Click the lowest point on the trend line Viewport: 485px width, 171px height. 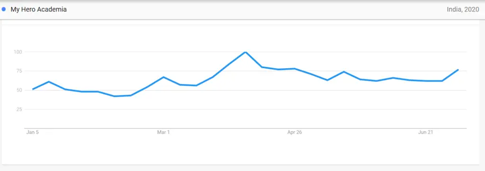coord(115,96)
